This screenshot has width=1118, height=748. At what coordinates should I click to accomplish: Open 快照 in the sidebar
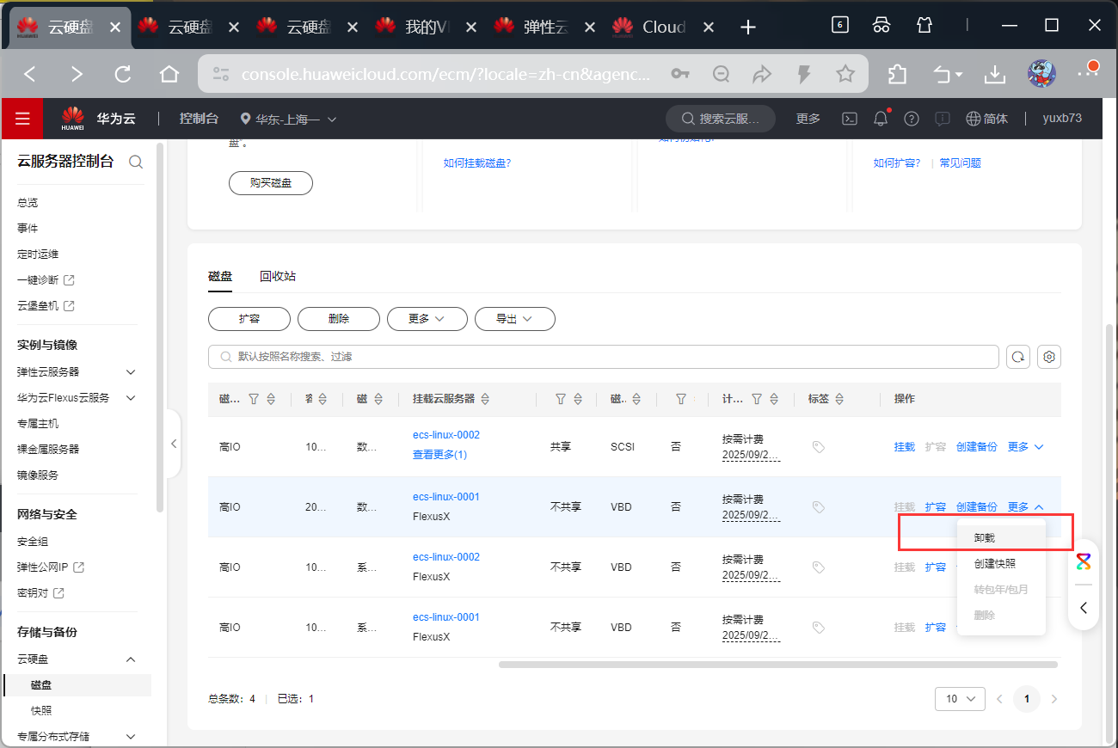click(41, 711)
